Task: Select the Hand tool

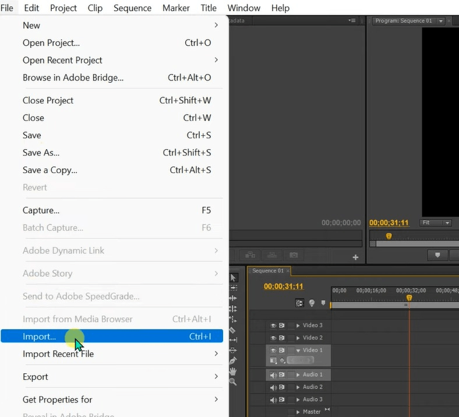Action: pyautogui.click(x=233, y=372)
